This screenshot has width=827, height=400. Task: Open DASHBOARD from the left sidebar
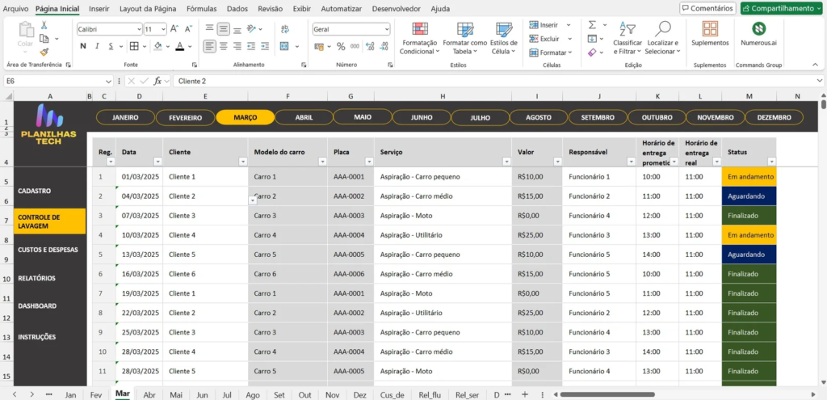[x=37, y=306]
